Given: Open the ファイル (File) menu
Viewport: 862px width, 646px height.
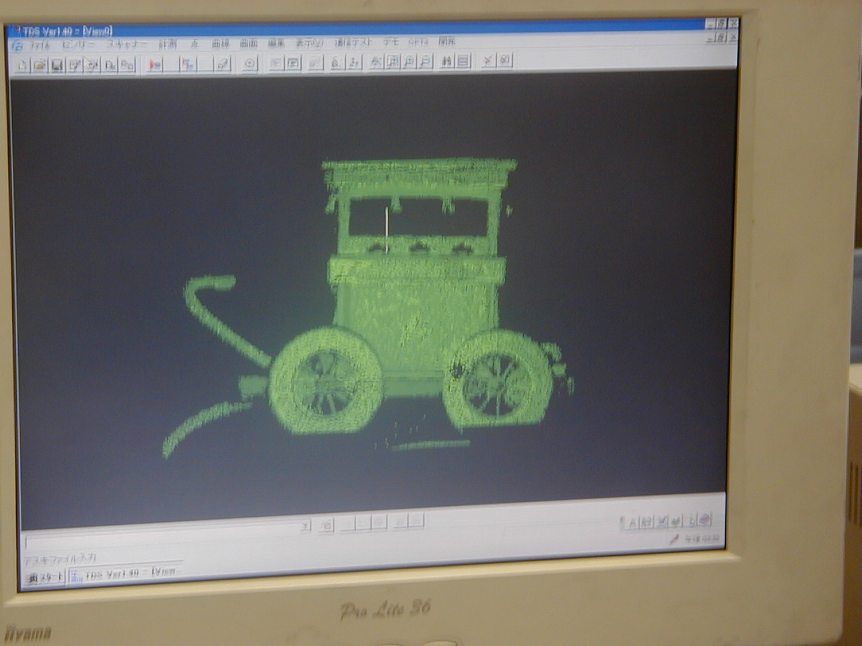Looking at the screenshot, I should [40, 45].
